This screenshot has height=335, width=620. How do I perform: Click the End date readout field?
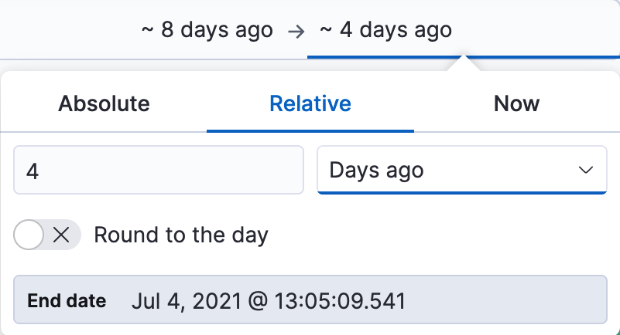pyautogui.click(x=310, y=300)
